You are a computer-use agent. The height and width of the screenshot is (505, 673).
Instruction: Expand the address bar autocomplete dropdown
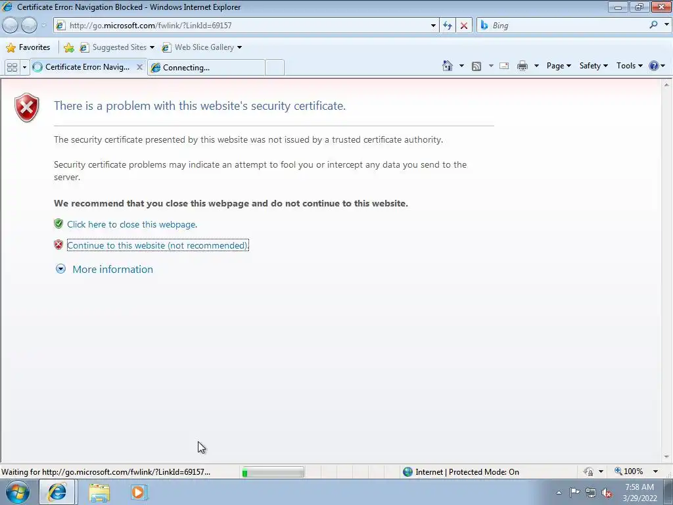(433, 26)
